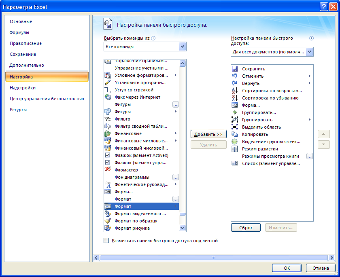
Task: Toggle placing quick access toolbar below ribbon
Action: pos(106,240)
